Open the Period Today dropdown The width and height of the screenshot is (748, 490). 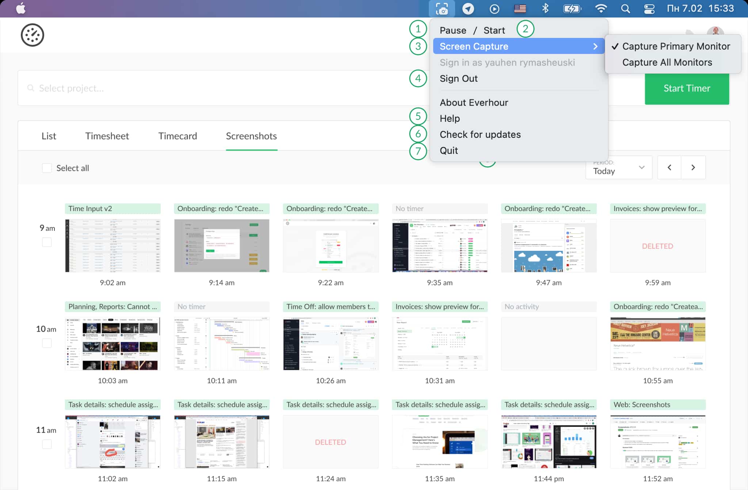pos(619,167)
